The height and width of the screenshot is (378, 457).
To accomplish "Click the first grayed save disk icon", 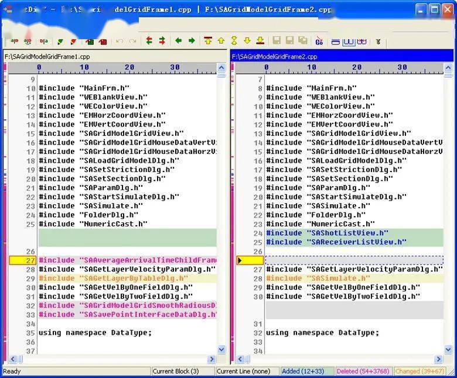I will click(x=277, y=40).
